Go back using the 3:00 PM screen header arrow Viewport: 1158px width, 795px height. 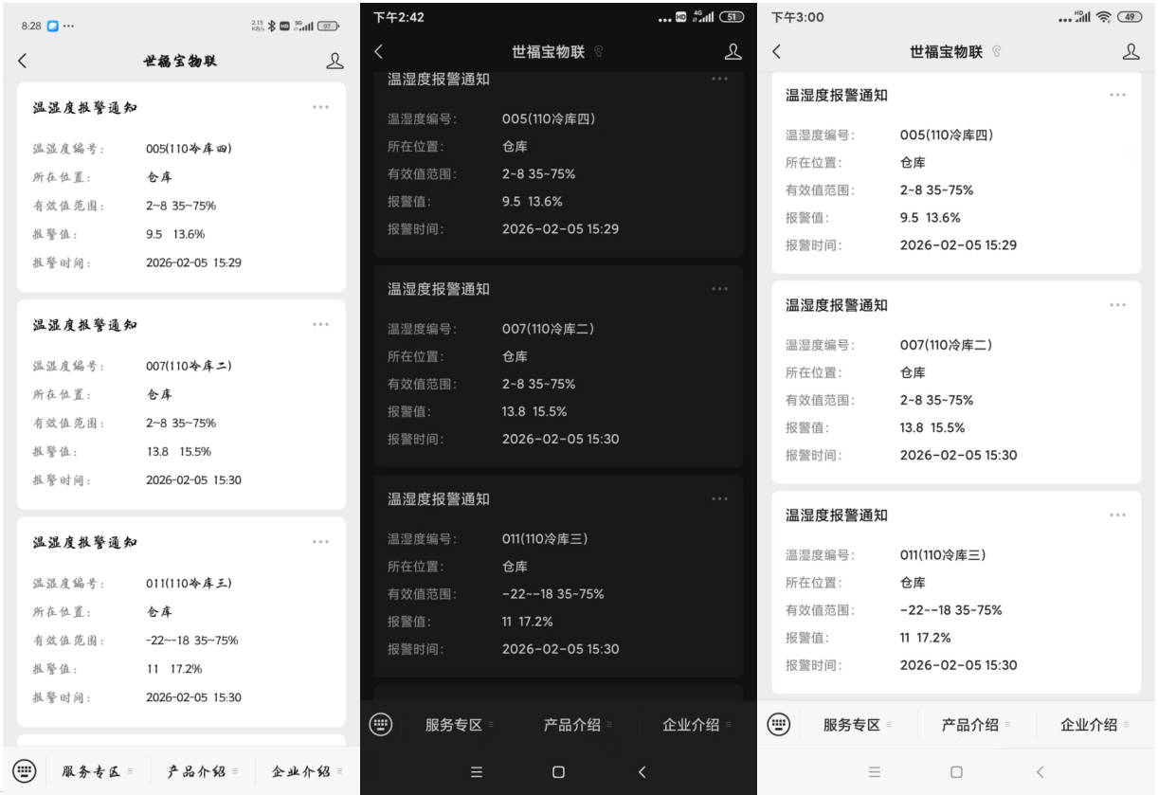[x=777, y=52]
